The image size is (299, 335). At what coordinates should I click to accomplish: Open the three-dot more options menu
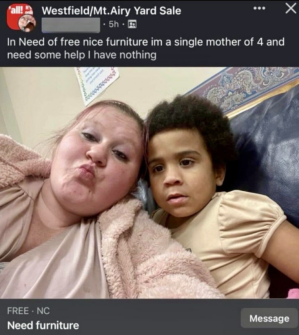pos(259,9)
